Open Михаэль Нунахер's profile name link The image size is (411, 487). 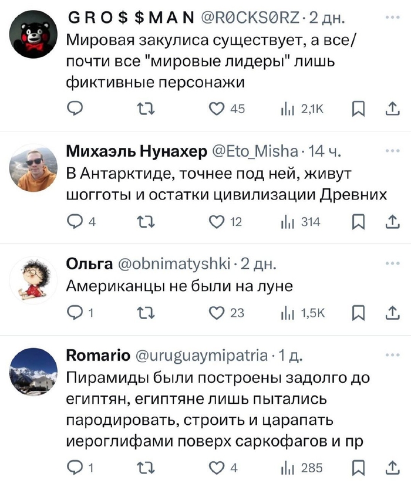136,153
